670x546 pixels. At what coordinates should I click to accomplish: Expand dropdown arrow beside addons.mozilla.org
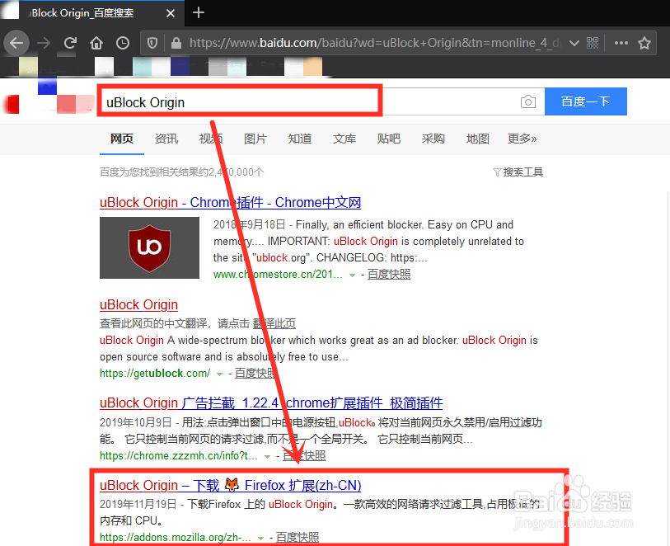[260, 538]
